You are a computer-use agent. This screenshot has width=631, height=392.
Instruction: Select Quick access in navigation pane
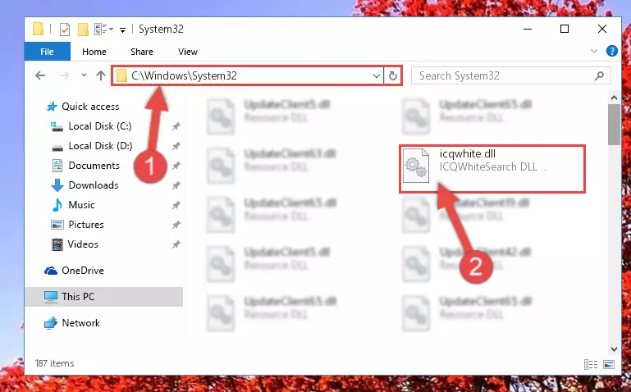(x=90, y=107)
